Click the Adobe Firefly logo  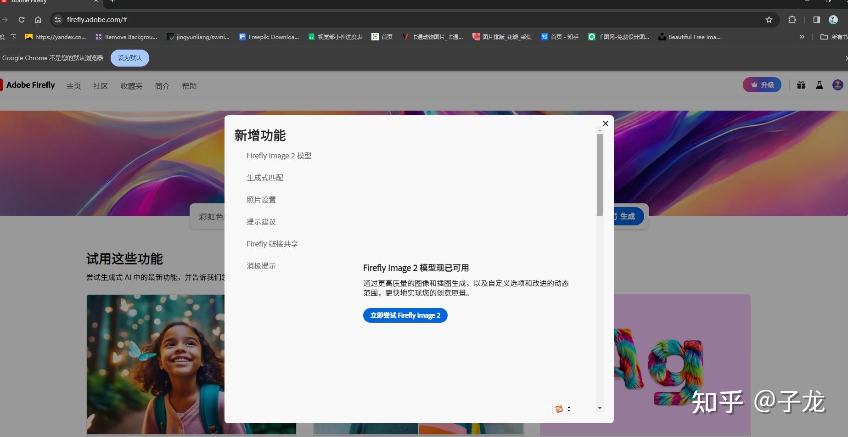28,85
